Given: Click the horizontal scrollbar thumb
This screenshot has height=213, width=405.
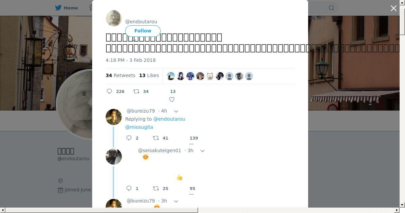Looking at the screenshot, I should click(x=102, y=210).
